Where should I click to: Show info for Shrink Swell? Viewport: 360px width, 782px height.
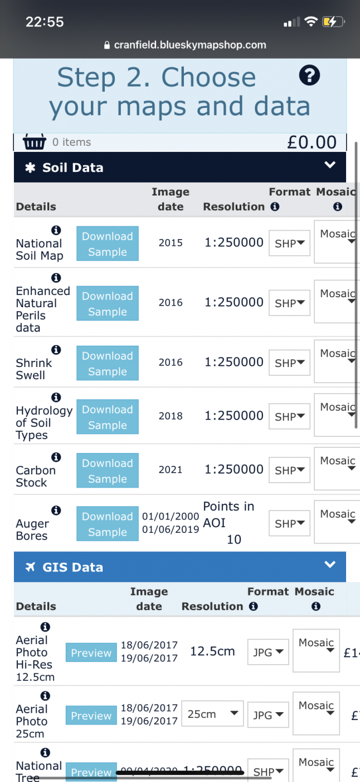[x=56, y=350]
